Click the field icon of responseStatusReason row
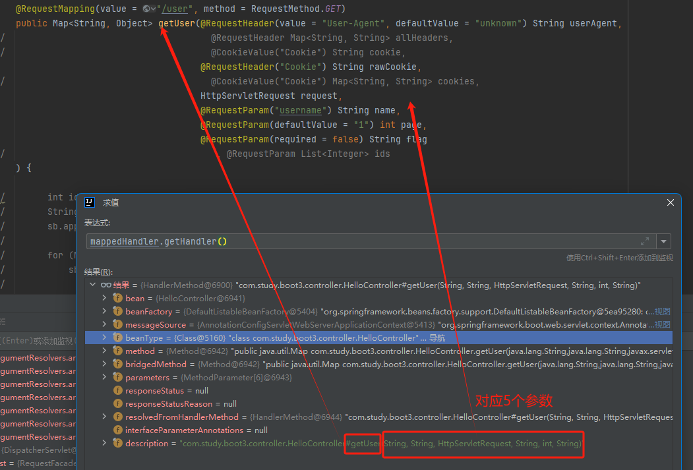This screenshot has height=470, width=693. [117, 403]
